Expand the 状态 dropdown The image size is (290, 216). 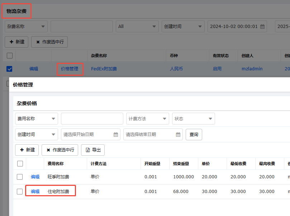point(194,119)
